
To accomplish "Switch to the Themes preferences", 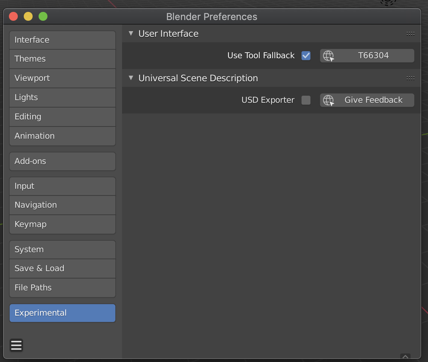I will coord(62,59).
